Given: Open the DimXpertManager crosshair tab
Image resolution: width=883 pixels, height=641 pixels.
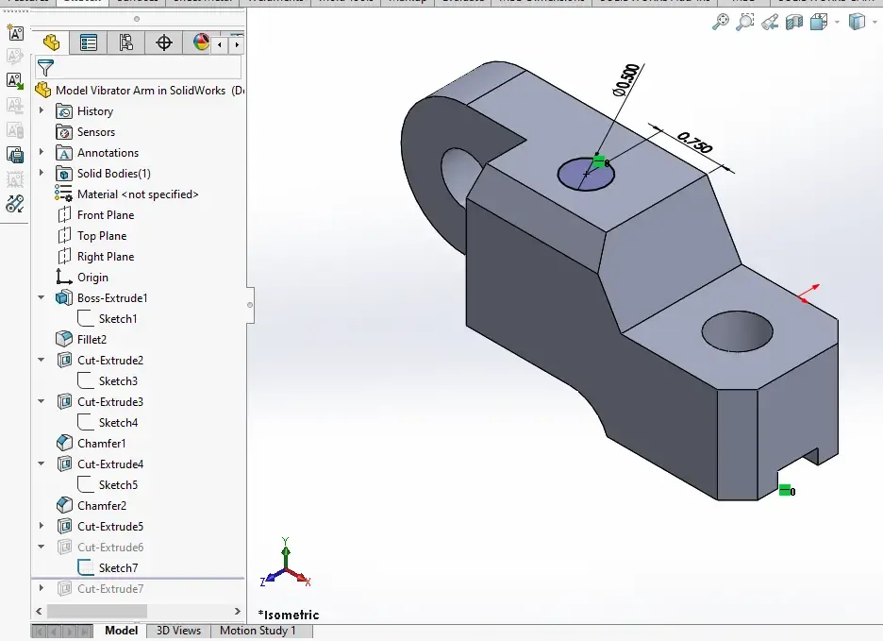Looking at the screenshot, I should click(x=164, y=42).
